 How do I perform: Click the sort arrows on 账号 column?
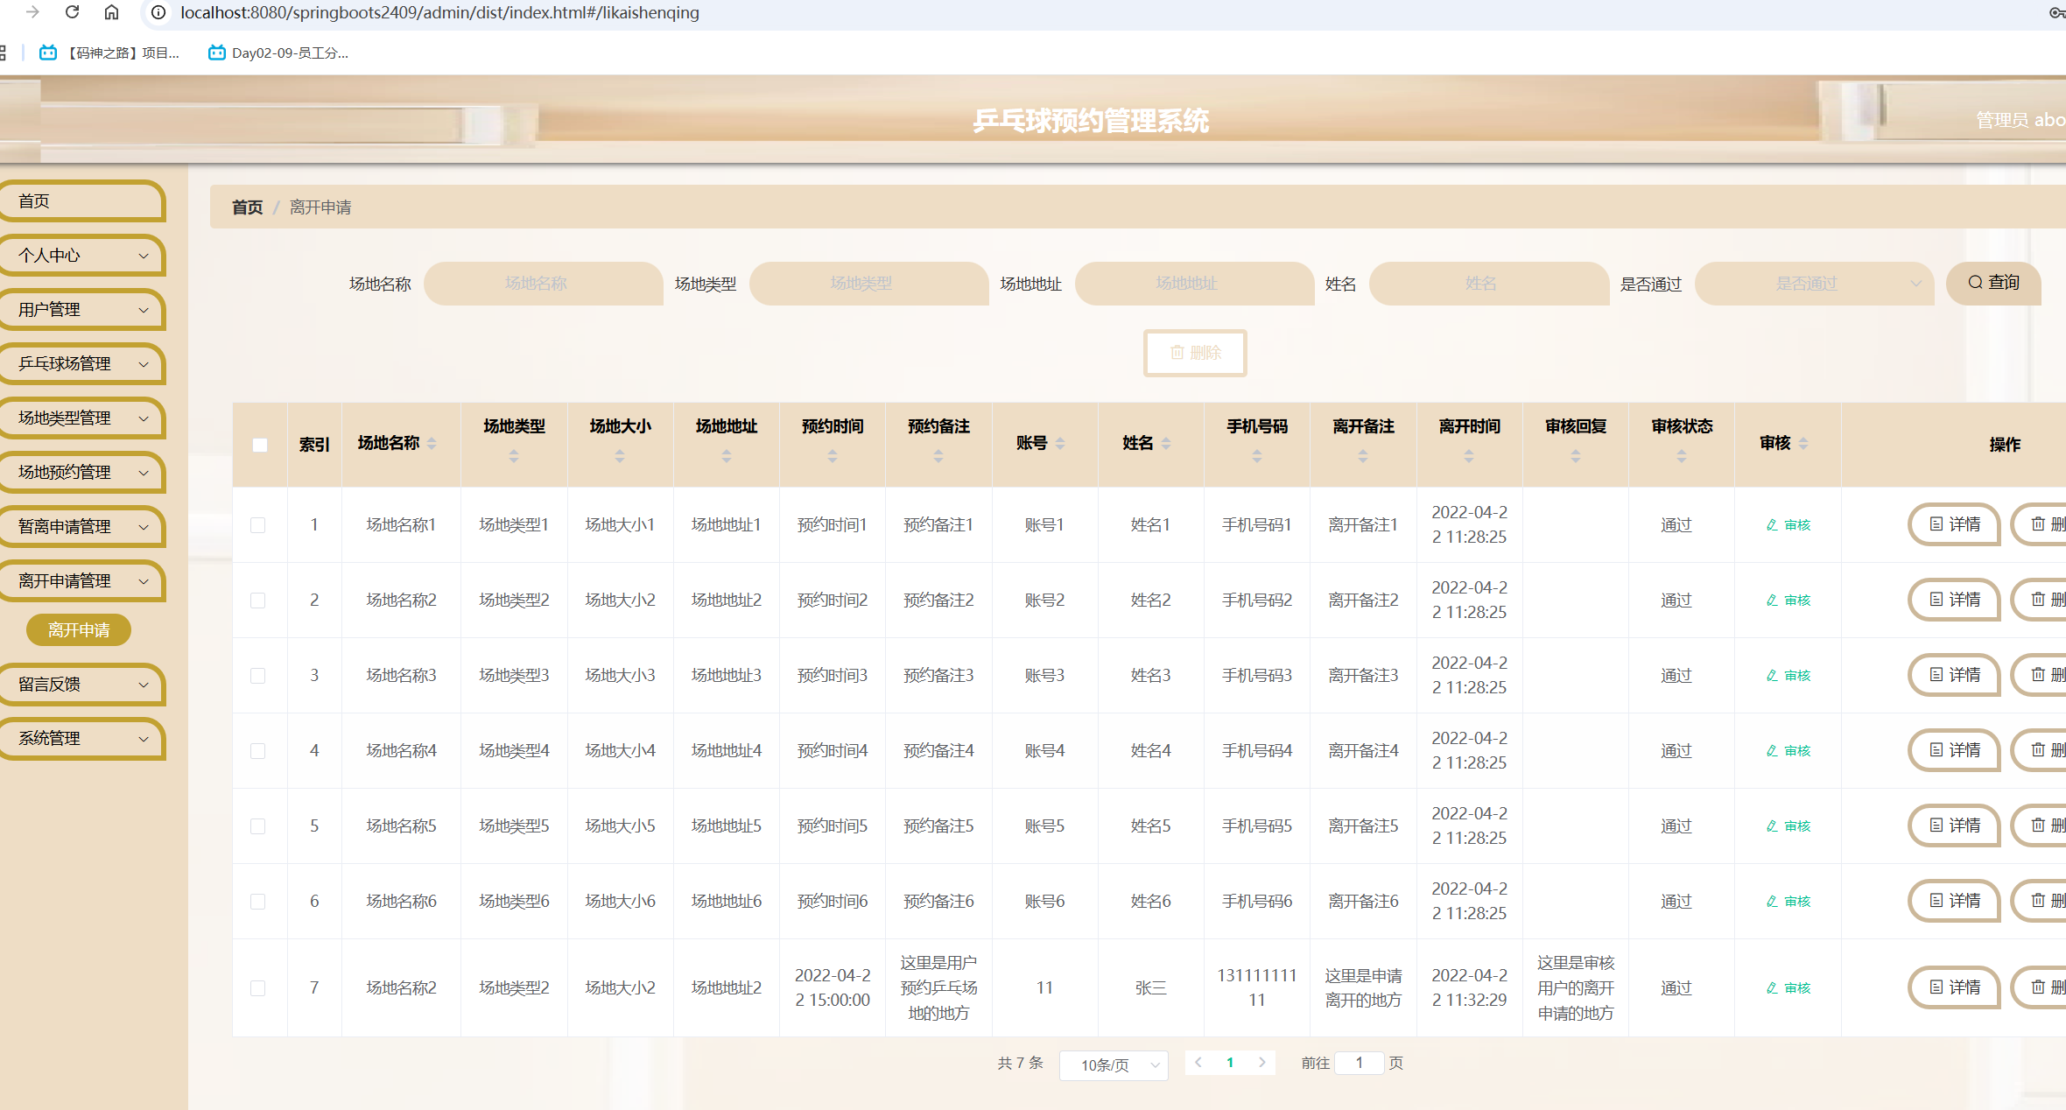click(1060, 444)
